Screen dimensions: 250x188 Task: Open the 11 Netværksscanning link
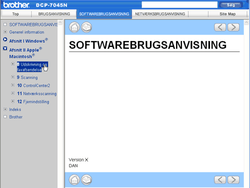pos(37,93)
